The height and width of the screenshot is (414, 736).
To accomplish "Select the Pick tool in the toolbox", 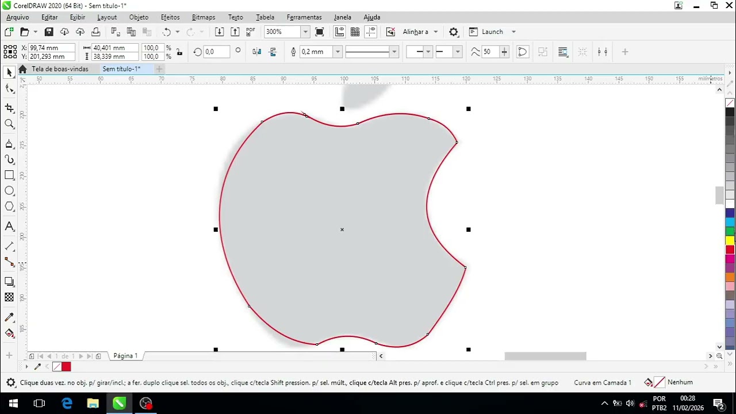I will coord(9,72).
